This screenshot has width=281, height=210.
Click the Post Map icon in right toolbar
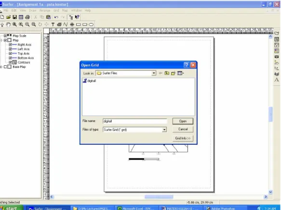[x=277, y=45]
